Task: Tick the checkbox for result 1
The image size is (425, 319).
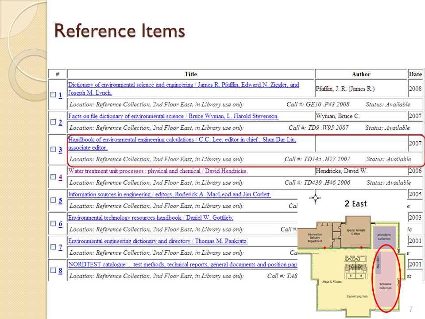Action: 54,95
